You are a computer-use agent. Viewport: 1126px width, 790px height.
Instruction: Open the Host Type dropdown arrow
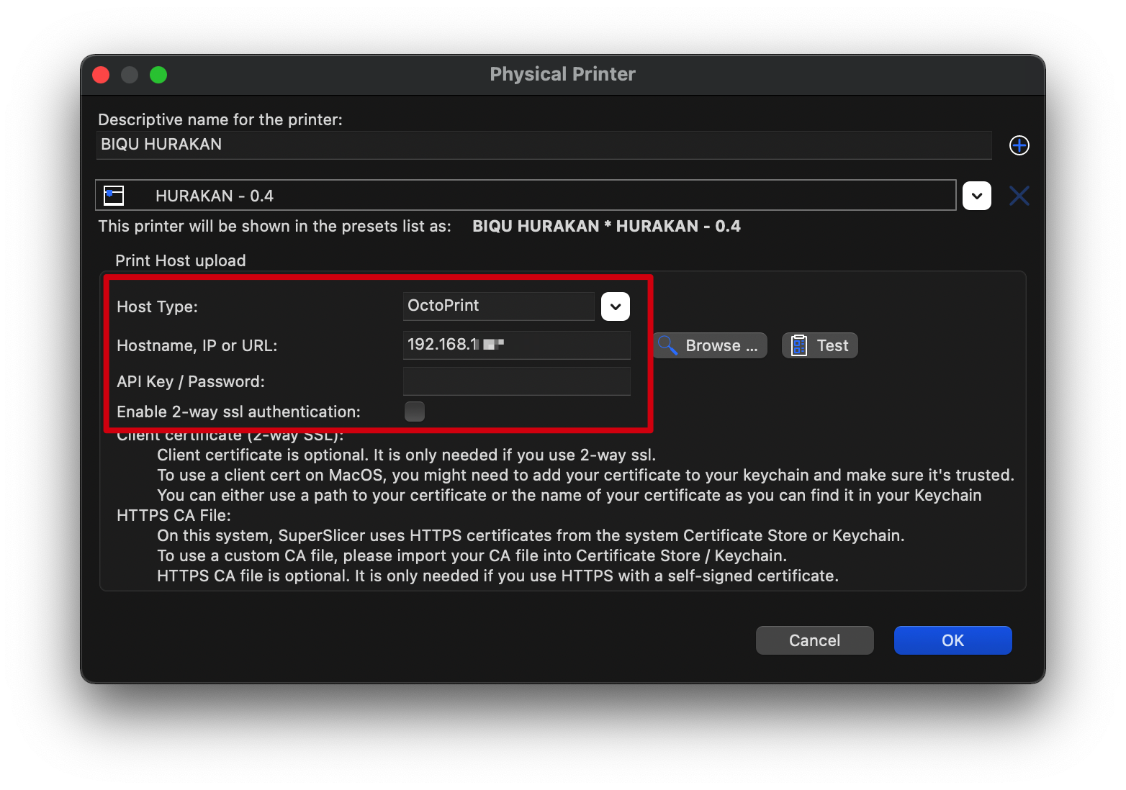point(615,307)
